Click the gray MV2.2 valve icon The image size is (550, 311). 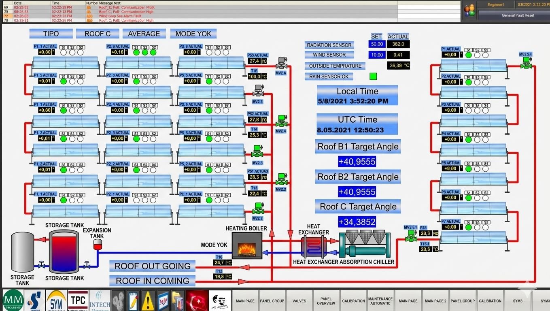[258, 90]
